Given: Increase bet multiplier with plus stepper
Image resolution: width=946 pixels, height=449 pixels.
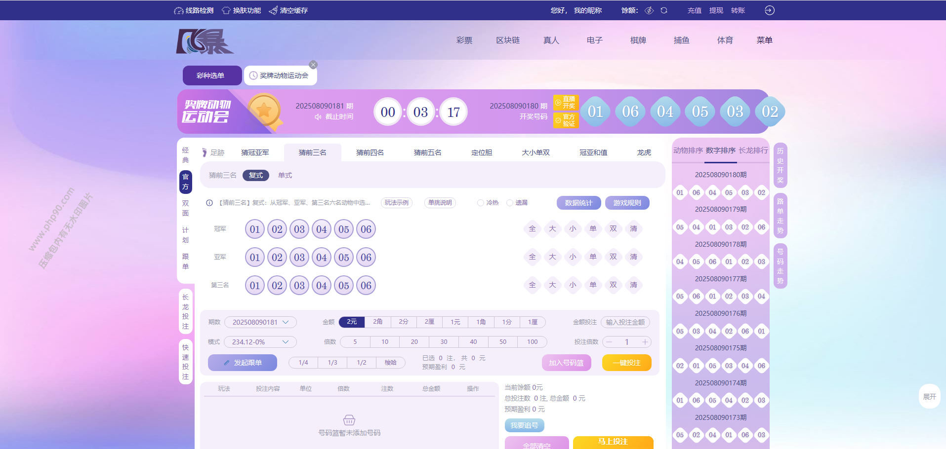Looking at the screenshot, I should (645, 342).
